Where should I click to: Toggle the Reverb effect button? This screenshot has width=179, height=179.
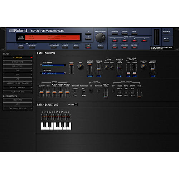(134, 47)
